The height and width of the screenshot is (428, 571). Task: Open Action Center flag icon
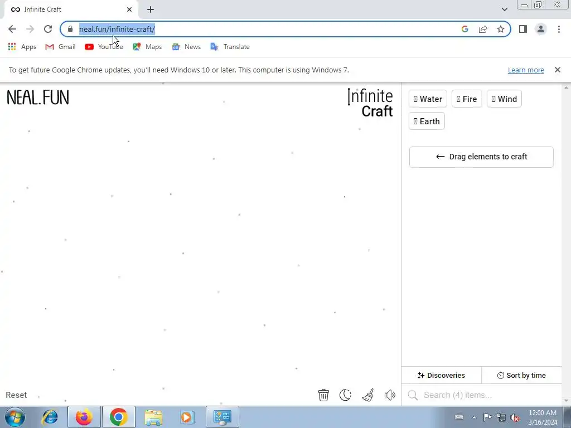487,417
